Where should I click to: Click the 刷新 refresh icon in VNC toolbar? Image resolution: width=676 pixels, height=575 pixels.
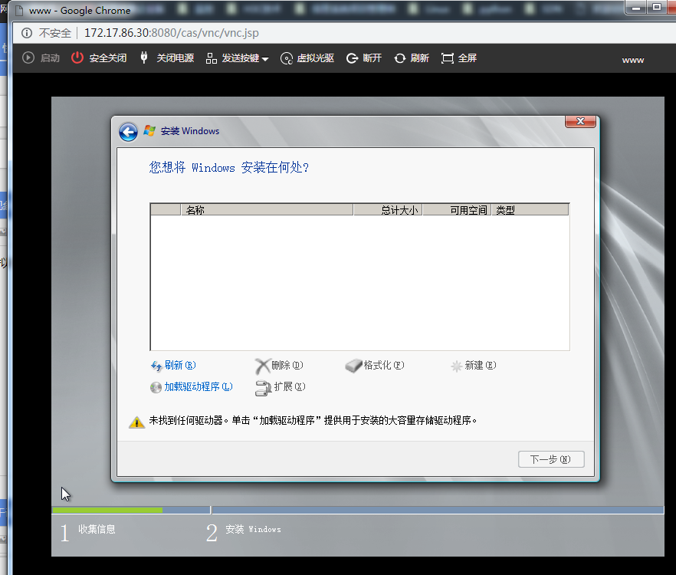[399, 58]
